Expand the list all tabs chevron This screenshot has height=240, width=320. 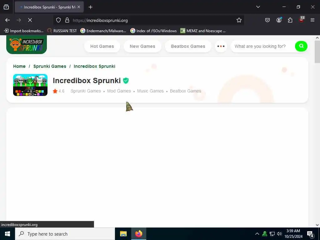point(258,7)
